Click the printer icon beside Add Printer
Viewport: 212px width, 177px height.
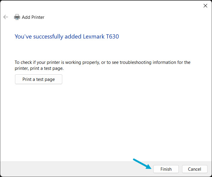[x=17, y=17]
